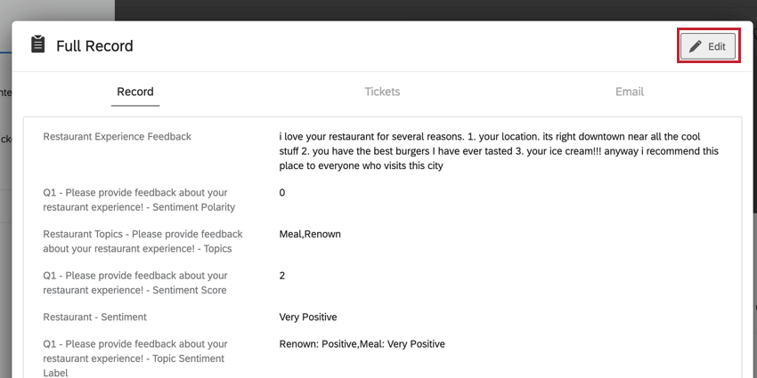Screen dimensions: 757x378
Task: Select the Restaurant Topics field label
Action: click(x=135, y=241)
